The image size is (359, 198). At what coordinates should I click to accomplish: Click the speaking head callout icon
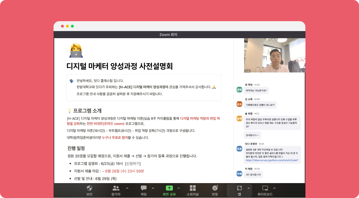[x=72, y=81]
